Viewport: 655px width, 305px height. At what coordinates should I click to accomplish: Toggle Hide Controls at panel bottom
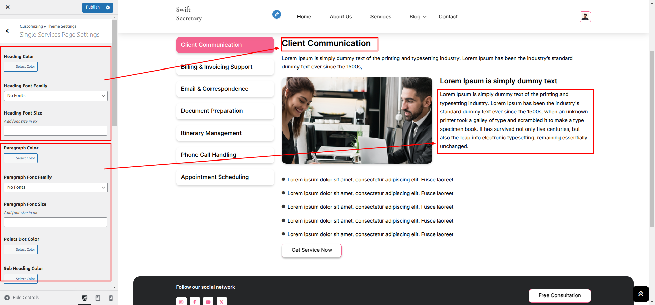point(21,298)
